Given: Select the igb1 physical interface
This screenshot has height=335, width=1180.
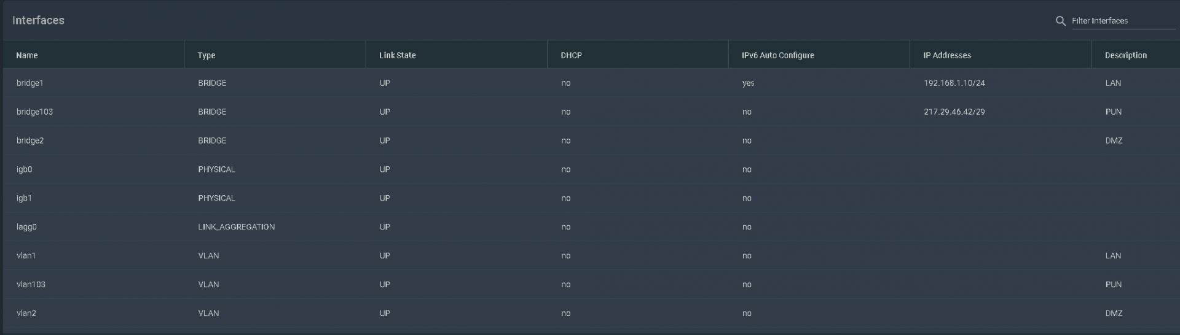Looking at the screenshot, I should tap(590, 198).
